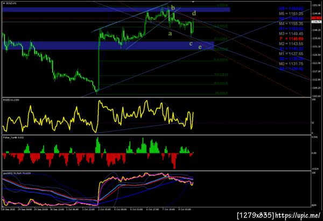Click the pivot label 'M1 = 1137.65'
This screenshot has height=221, width=323.
[291, 54]
